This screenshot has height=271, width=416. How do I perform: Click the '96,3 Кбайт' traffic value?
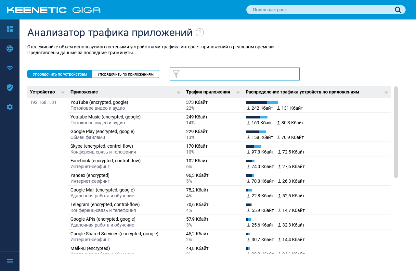197,175
